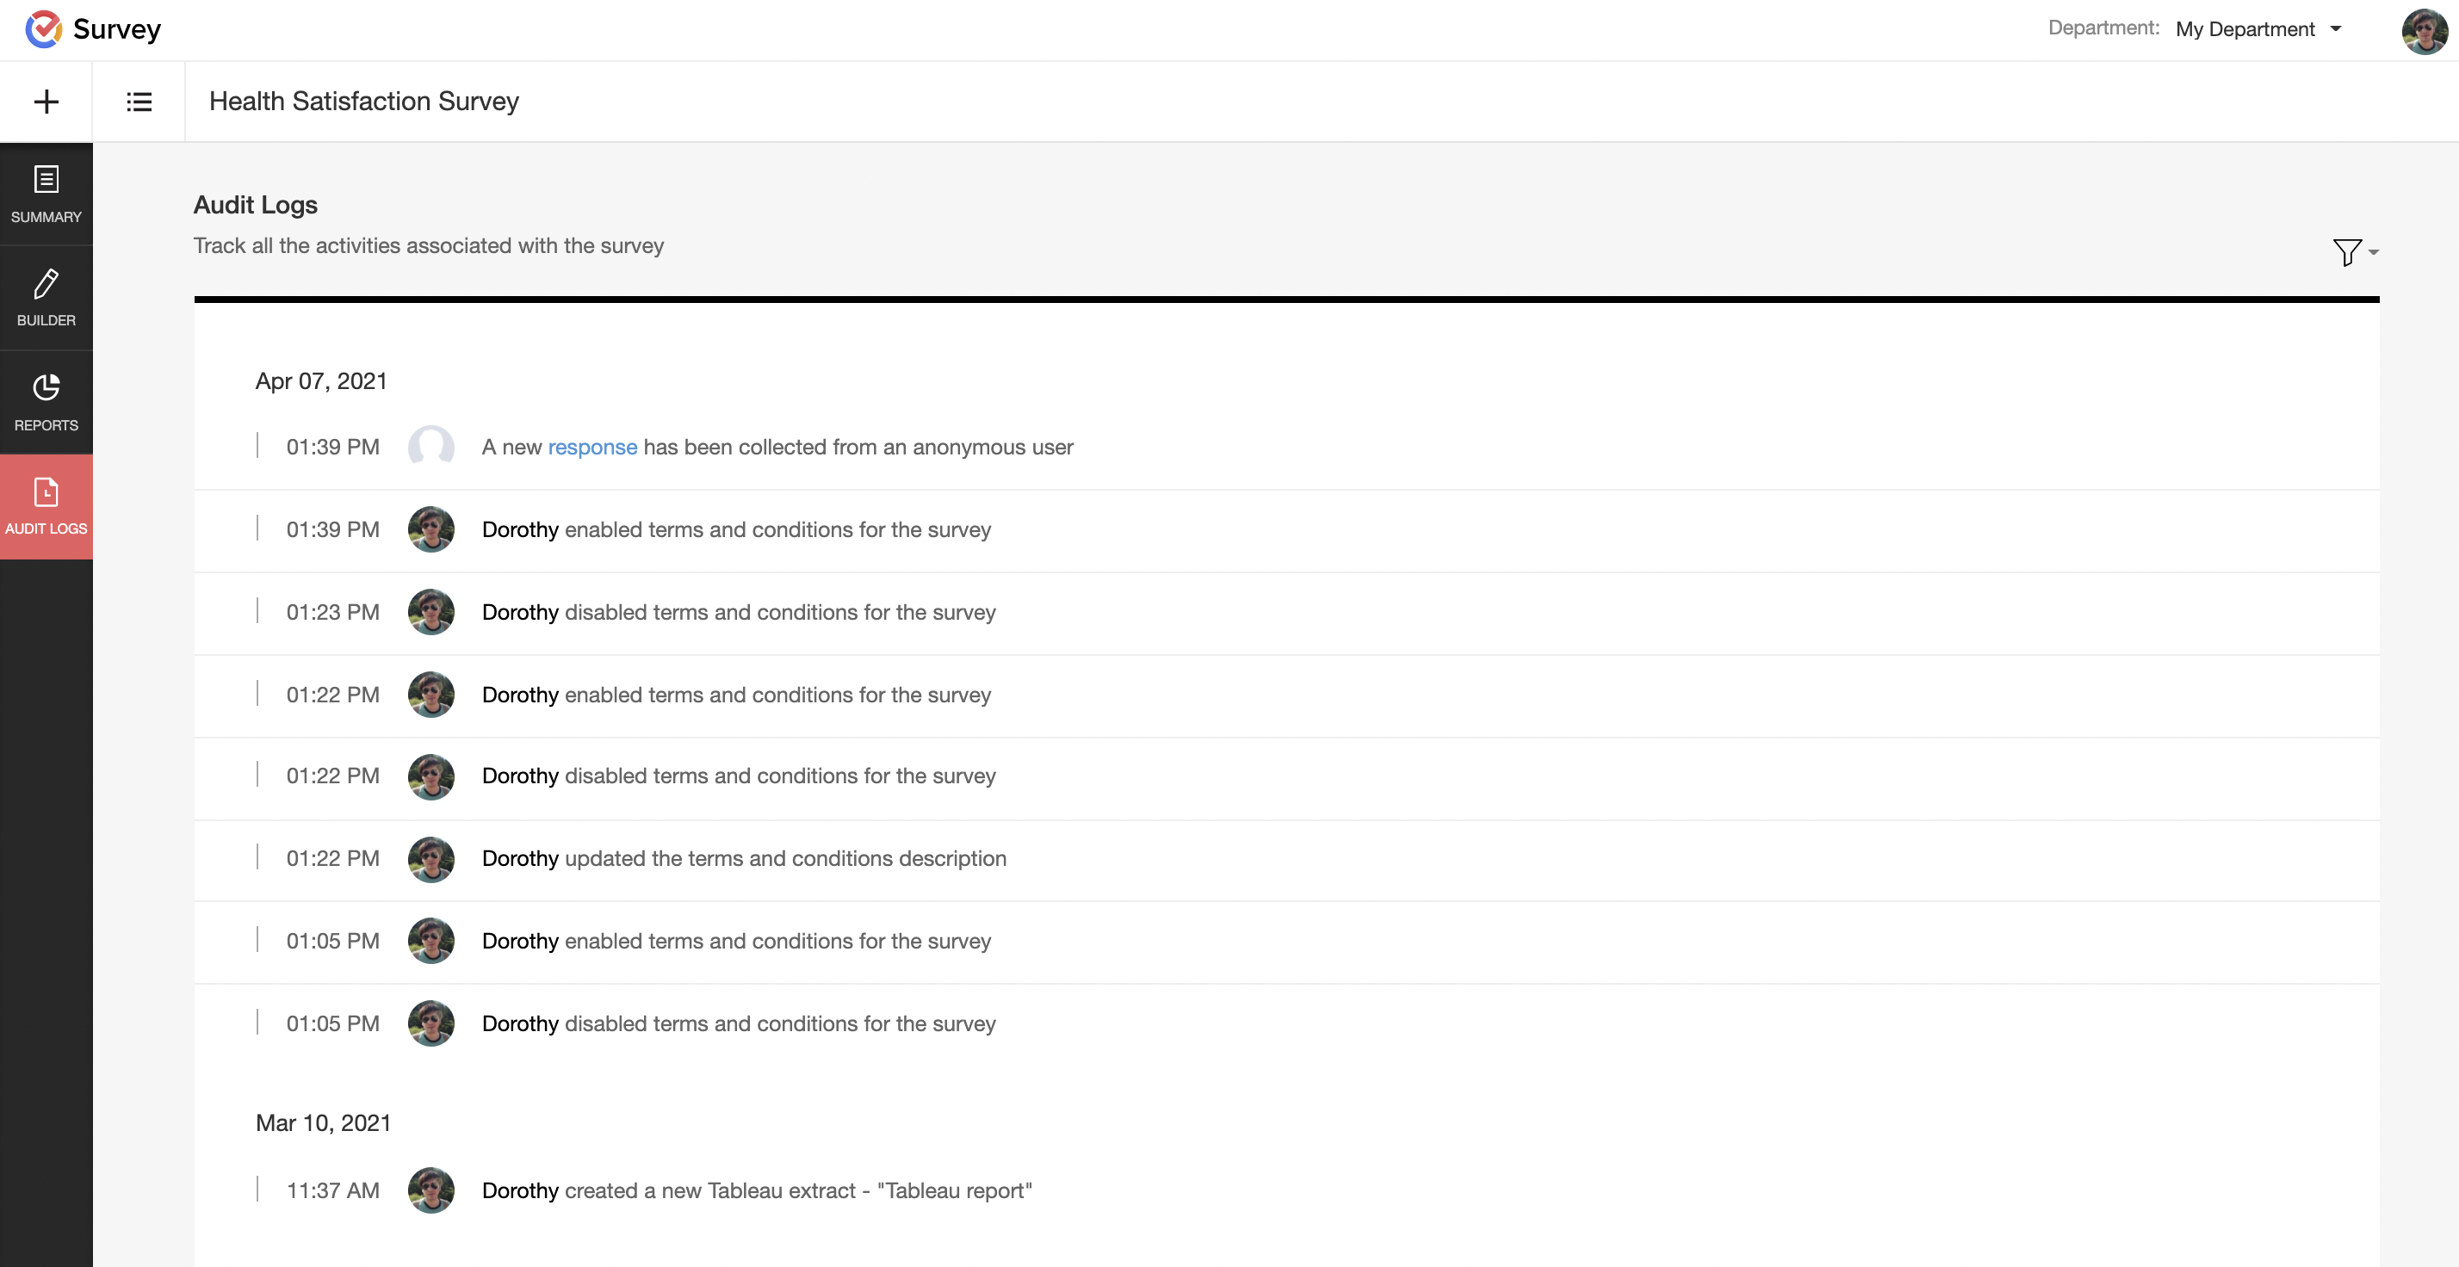Open the survey list icon
The width and height of the screenshot is (2459, 1267).
pos(139,102)
